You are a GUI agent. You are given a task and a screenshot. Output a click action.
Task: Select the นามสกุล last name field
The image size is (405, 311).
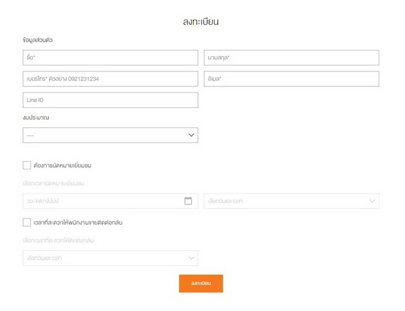coord(291,58)
